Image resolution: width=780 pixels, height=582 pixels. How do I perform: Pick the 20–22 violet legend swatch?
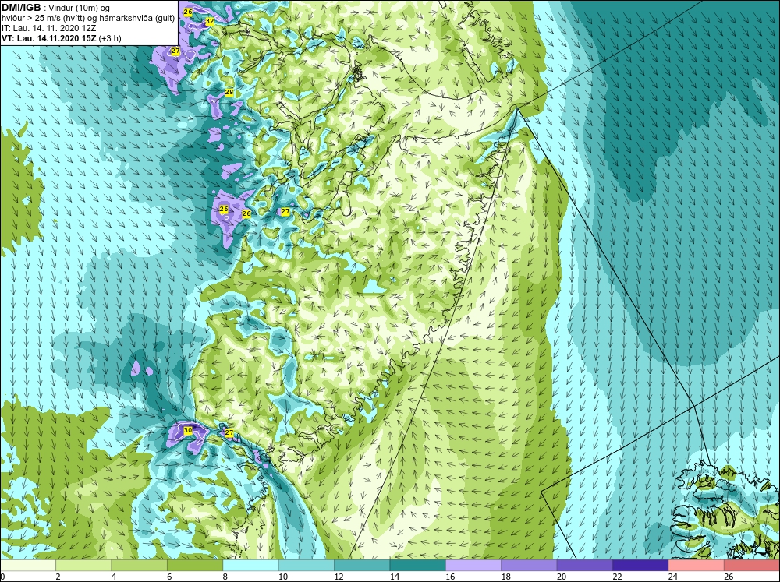(585, 565)
